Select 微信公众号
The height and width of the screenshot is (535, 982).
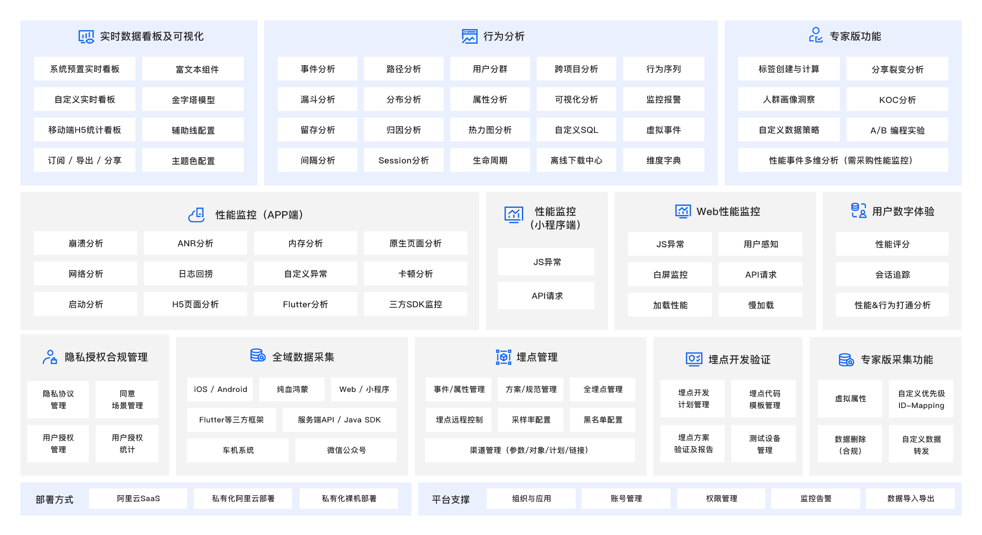click(x=346, y=450)
